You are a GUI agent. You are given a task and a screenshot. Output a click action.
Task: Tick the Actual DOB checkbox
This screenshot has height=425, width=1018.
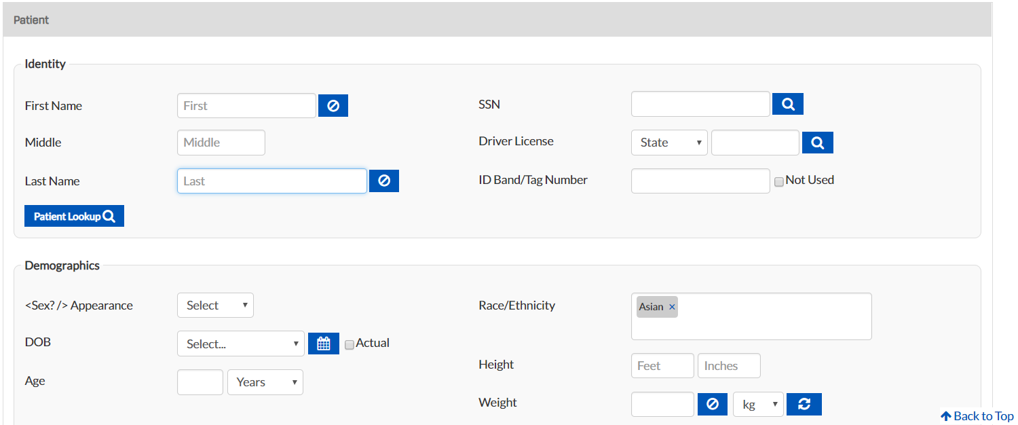coord(350,345)
